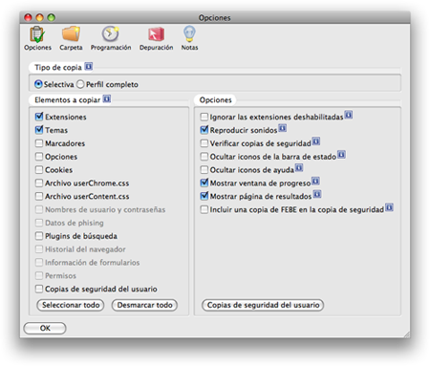Close the Opciones window with red button
This screenshot has height=366, width=430.
tap(29, 17)
